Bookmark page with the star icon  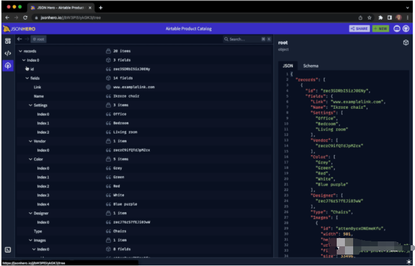pos(369,18)
